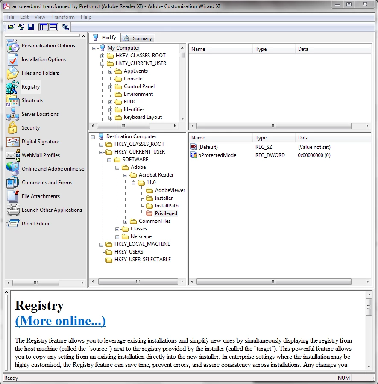This screenshot has height=384, width=378.
Task: Open the Comments and Forms icon
Action: (13, 183)
